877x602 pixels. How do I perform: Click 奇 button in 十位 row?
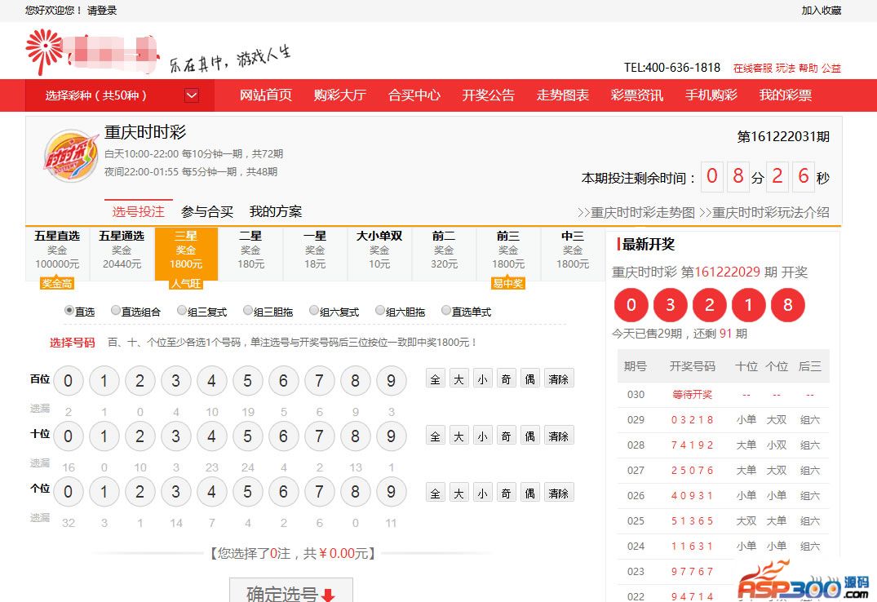click(506, 436)
